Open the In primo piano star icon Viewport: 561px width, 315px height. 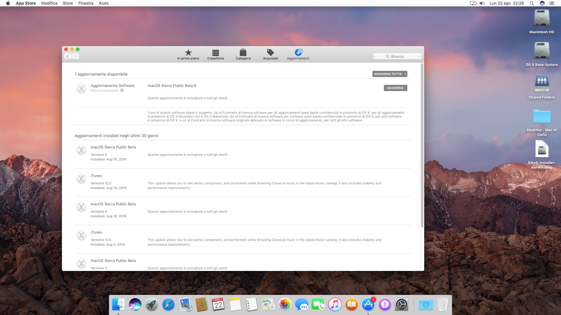188,53
